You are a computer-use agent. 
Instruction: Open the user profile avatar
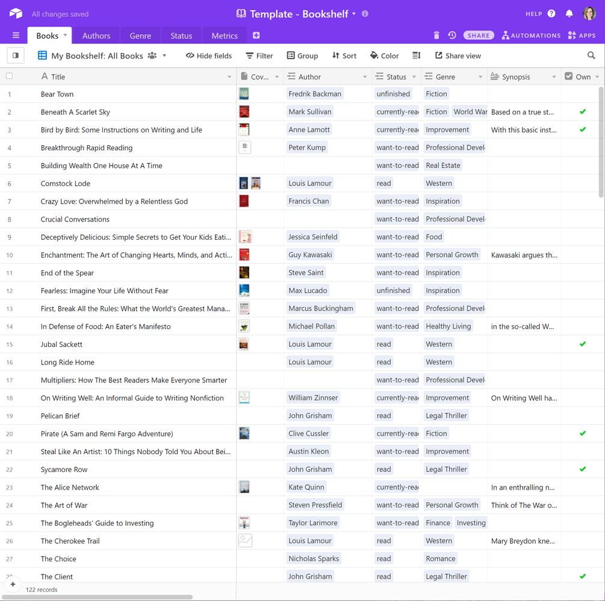(589, 13)
